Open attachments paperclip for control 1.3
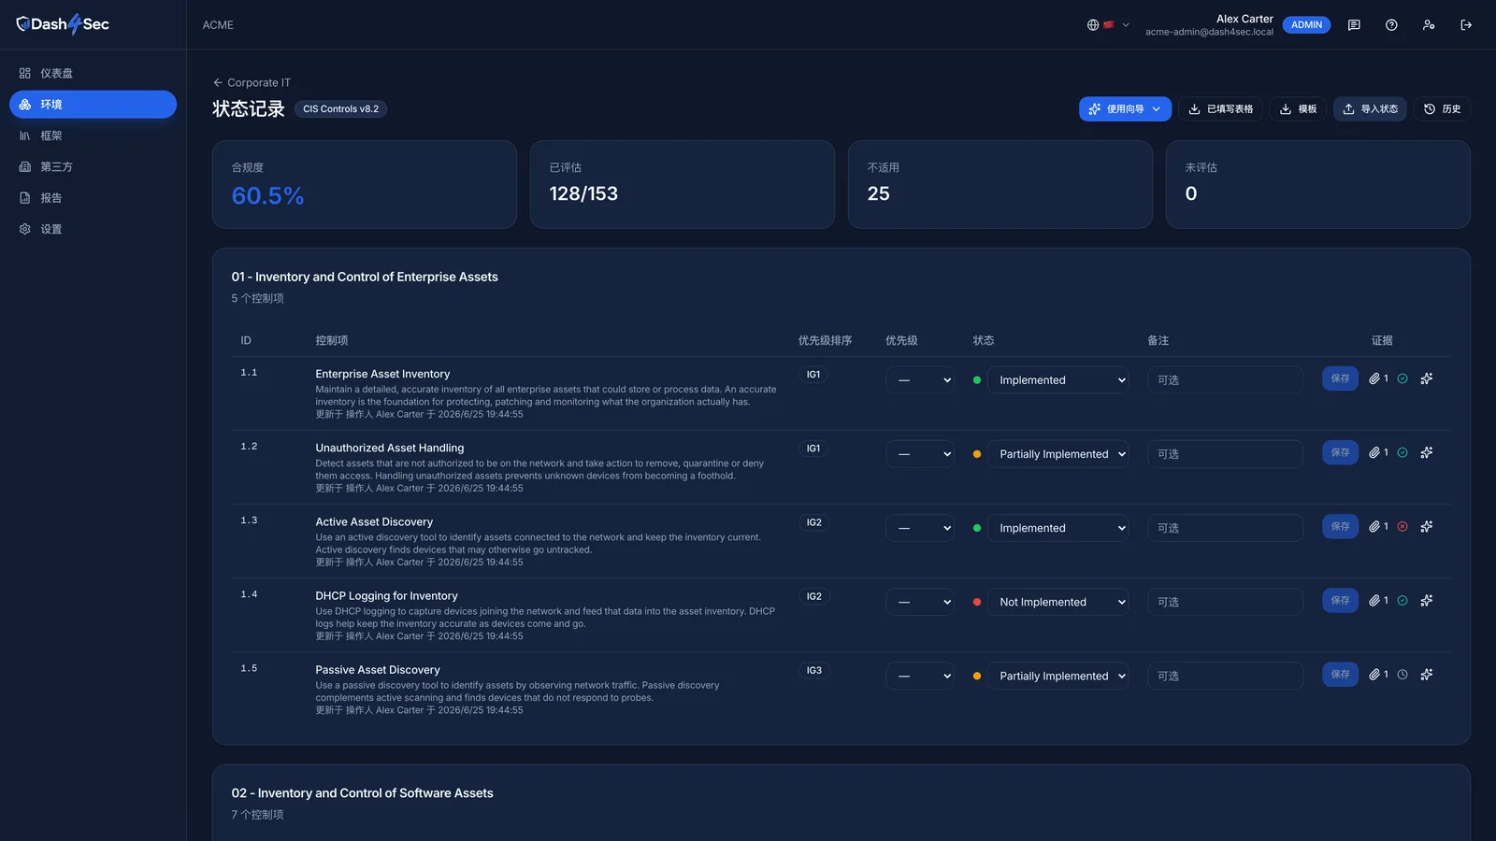 pyautogui.click(x=1378, y=526)
